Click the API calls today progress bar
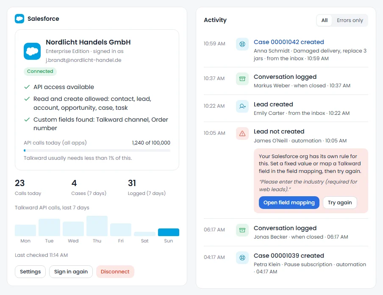 pyautogui.click(x=97, y=150)
